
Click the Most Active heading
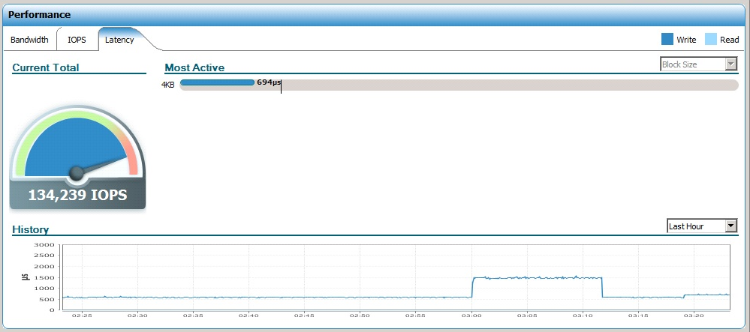[194, 67]
